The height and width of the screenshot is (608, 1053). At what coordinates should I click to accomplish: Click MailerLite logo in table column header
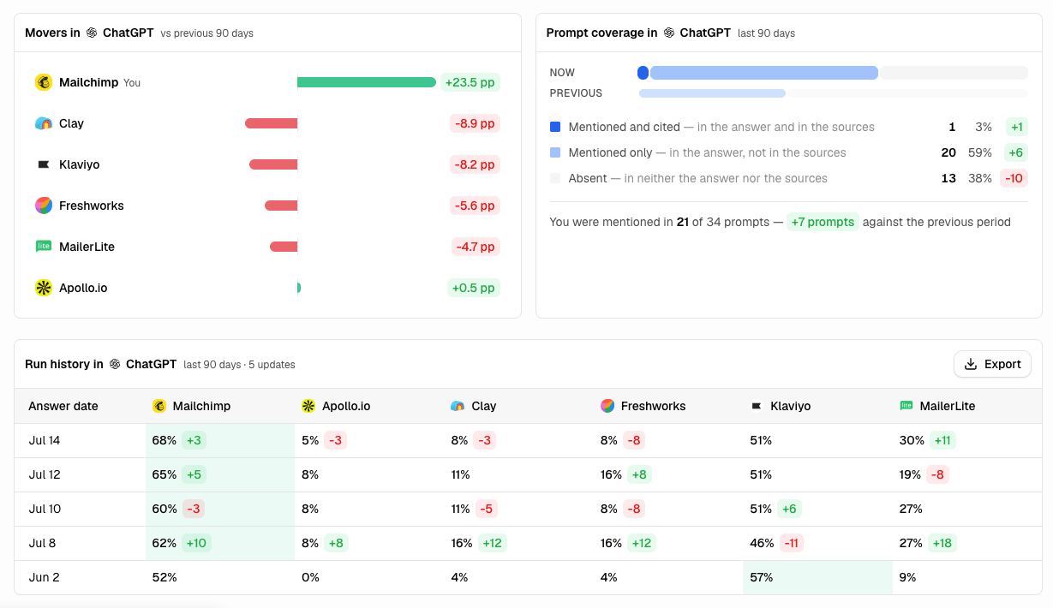[x=906, y=406]
